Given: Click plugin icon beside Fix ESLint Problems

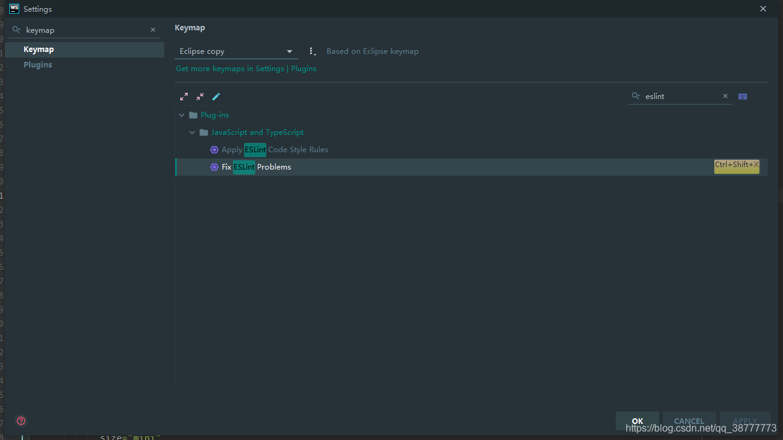Looking at the screenshot, I should [x=214, y=167].
